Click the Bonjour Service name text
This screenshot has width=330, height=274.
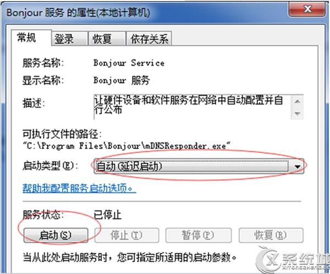[x=129, y=63]
